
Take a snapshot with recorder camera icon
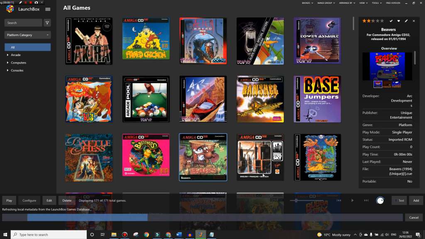(x=37, y=2)
